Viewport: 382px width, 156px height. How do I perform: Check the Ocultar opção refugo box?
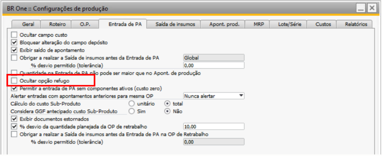[14, 80]
